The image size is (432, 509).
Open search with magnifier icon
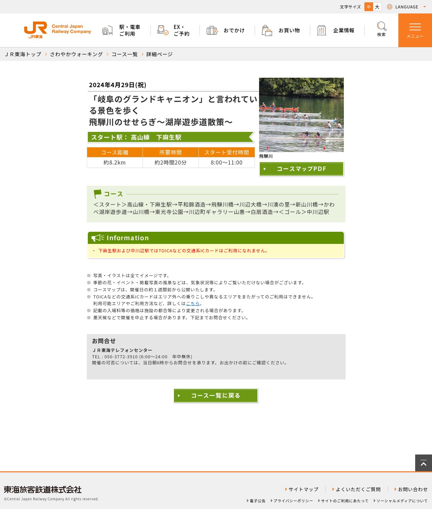(x=382, y=29)
